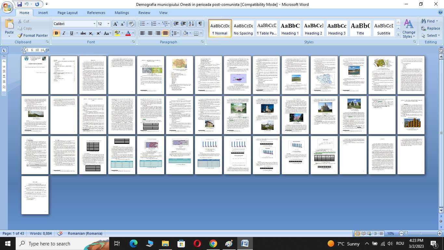Apply the Heading 1 style
Viewport: 444px width, 250px height.
pos(290,29)
